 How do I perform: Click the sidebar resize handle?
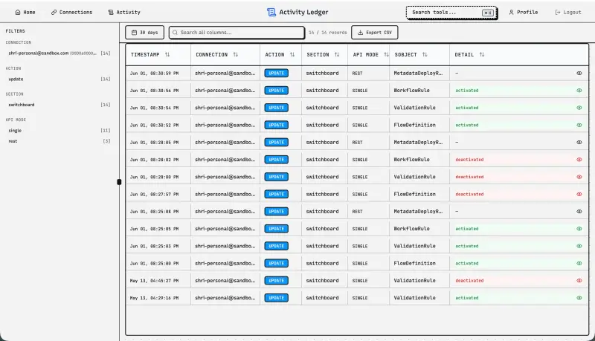click(x=119, y=182)
